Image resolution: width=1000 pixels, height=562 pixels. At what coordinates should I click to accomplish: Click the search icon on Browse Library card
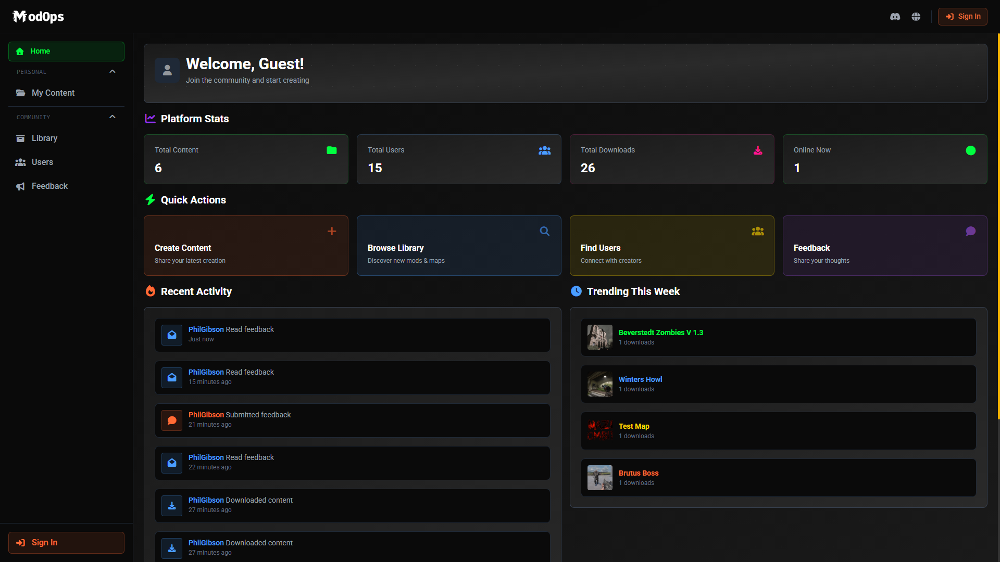coord(545,231)
